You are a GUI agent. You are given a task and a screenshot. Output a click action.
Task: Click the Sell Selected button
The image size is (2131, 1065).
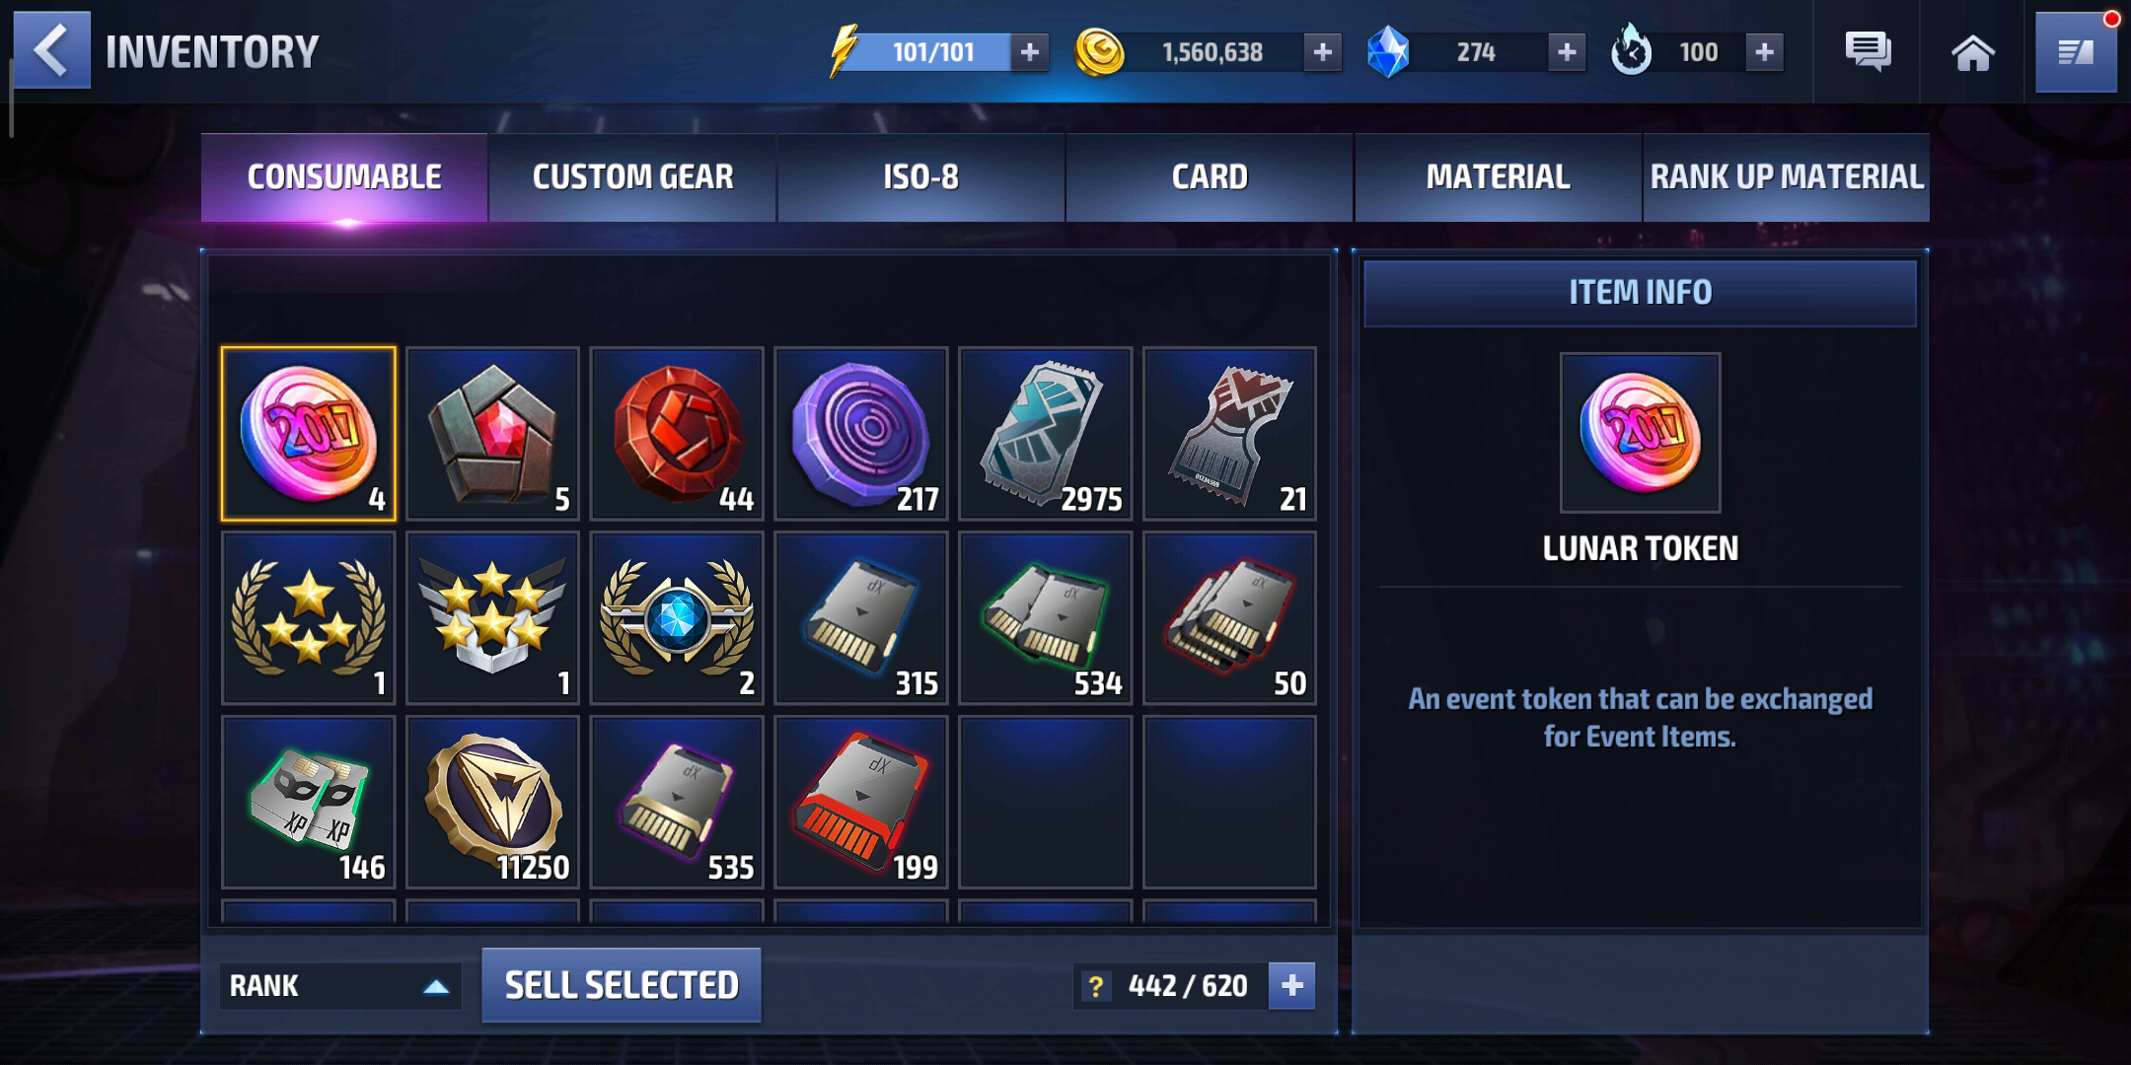pos(622,985)
